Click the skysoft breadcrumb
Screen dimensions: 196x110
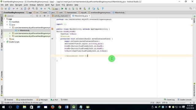pyautogui.click(x=82, y=13)
